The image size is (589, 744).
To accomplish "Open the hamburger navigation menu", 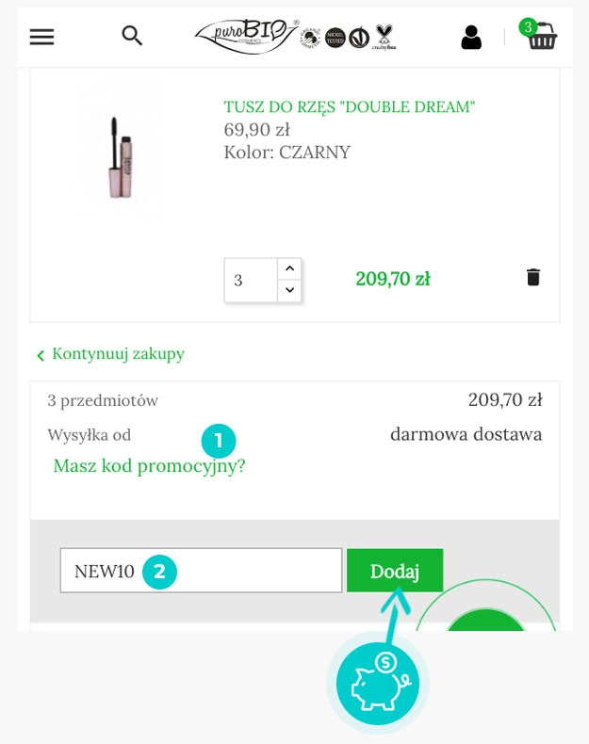I will point(41,37).
